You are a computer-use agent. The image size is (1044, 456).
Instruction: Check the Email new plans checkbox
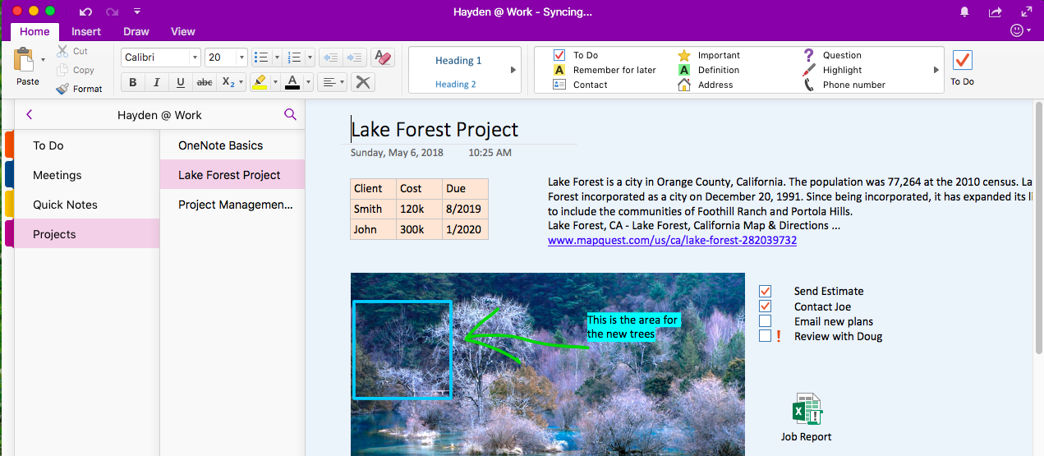point(766,321)
